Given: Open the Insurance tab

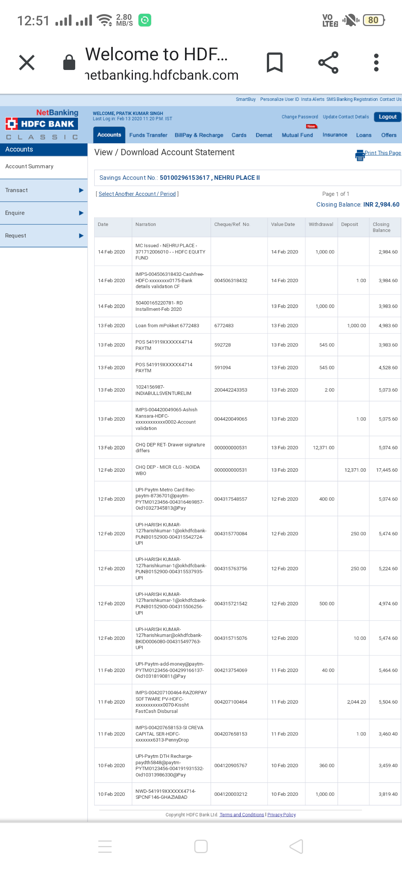Looking at the screenshot, I should 335,135.
